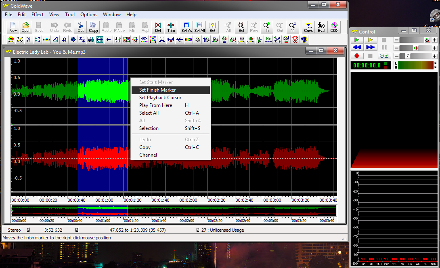Open Cues tool
Viewport: 440px width, 268px height.
308,27
